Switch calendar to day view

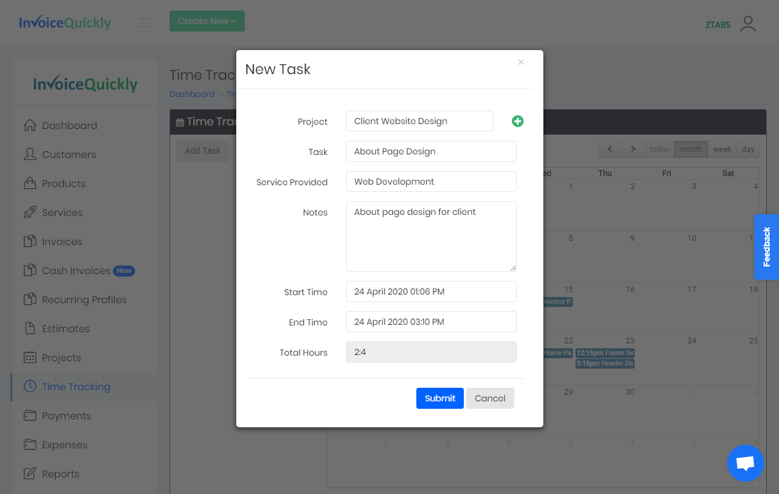tap(748, 149)
